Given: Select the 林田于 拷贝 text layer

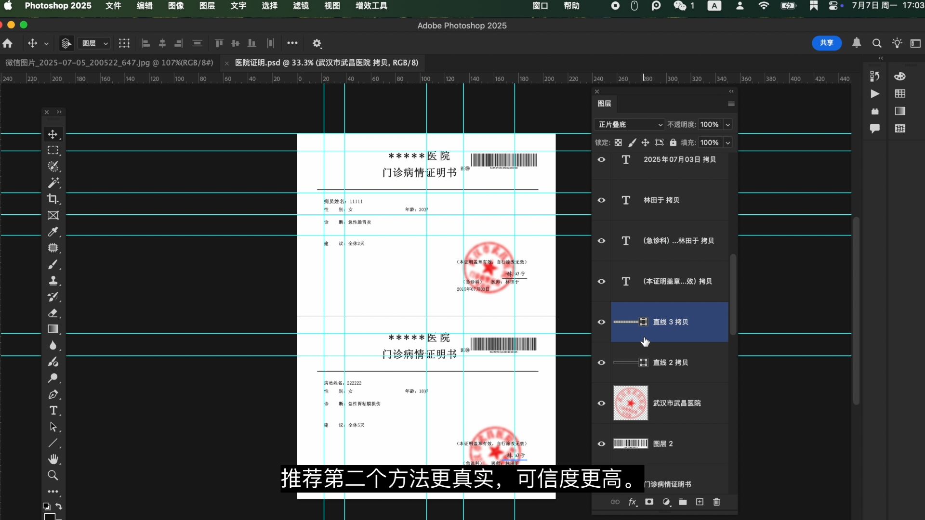Looking at the screenshot, I should (670, 200).
